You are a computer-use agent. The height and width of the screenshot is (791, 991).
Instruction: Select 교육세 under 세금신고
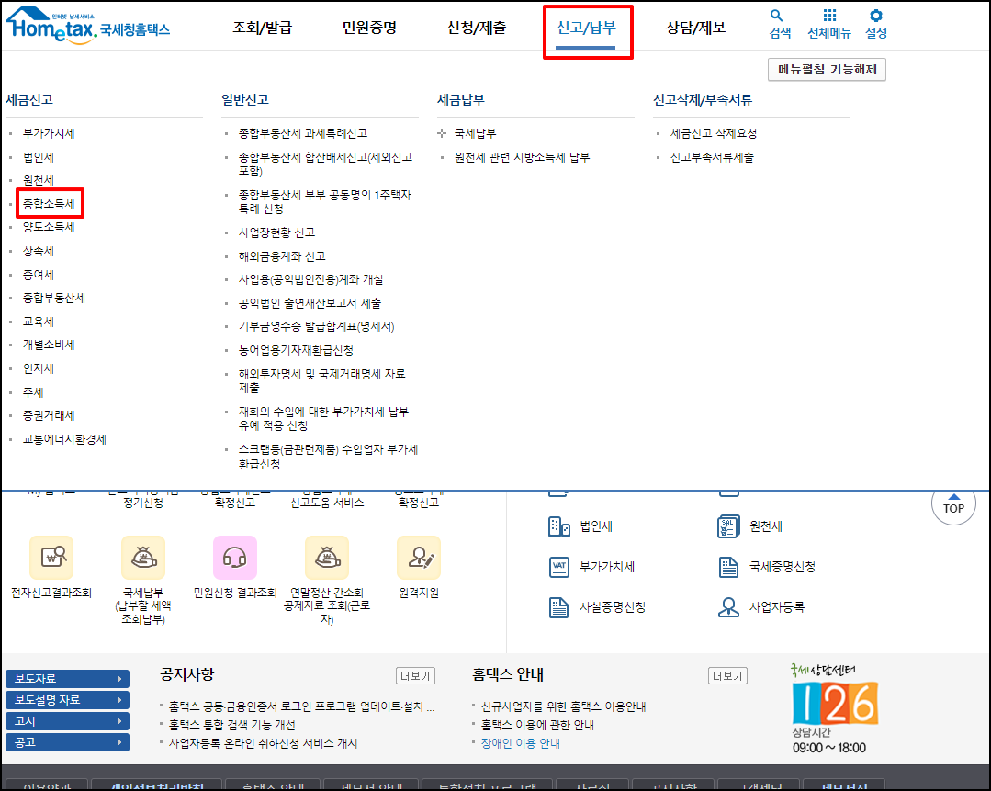pos(39,322)
